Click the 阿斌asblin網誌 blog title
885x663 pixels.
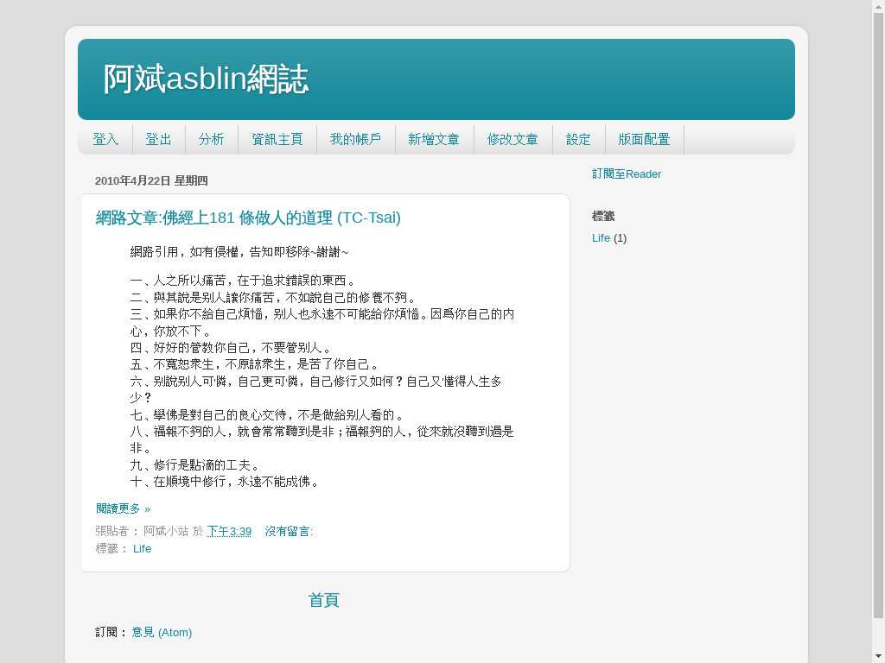206,79
